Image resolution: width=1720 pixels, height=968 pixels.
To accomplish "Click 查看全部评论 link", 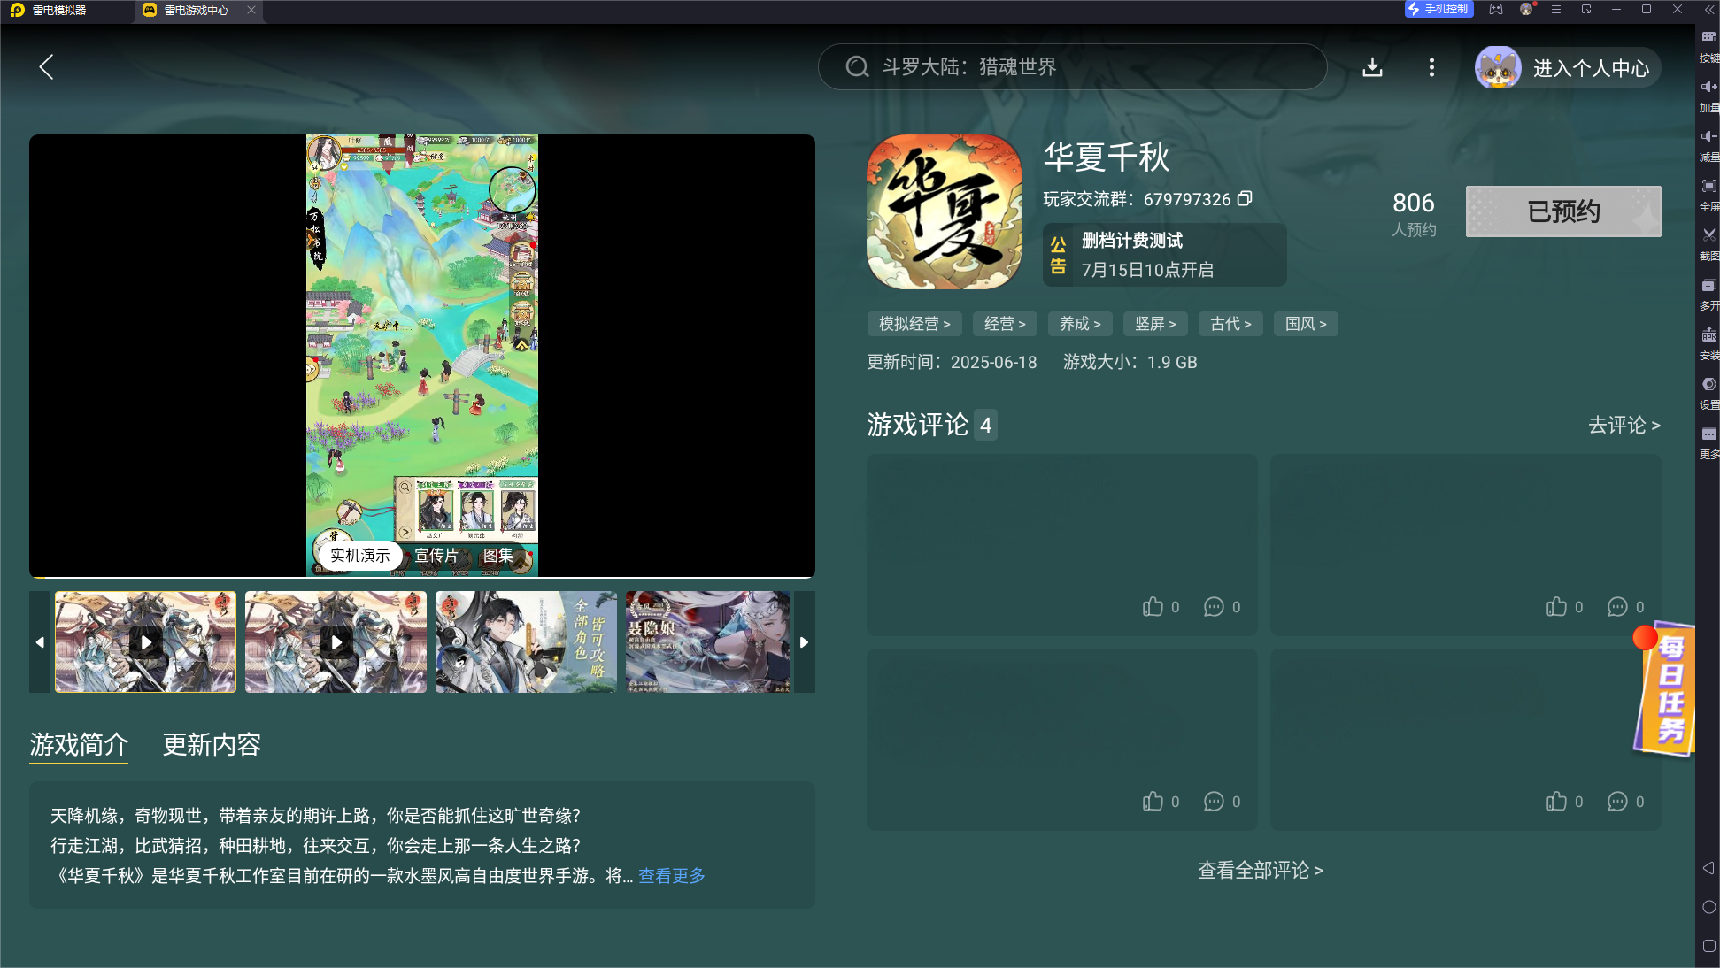I will pos(1260,871).
